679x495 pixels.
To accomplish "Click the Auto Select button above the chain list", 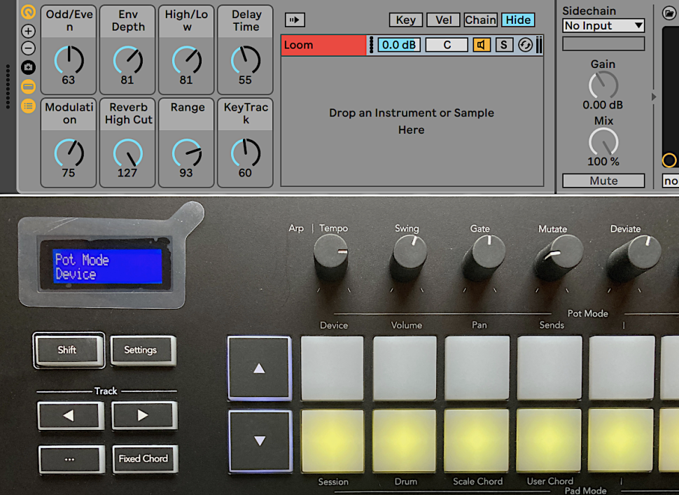I will tap(295, 20).
